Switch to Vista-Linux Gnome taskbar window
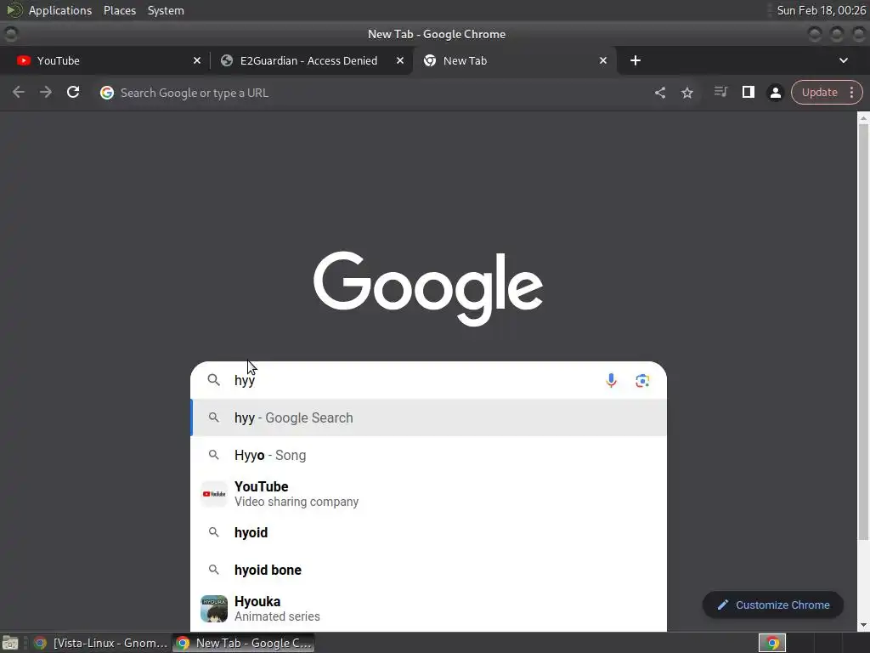 pyautogui.click(x=101, y=643)
